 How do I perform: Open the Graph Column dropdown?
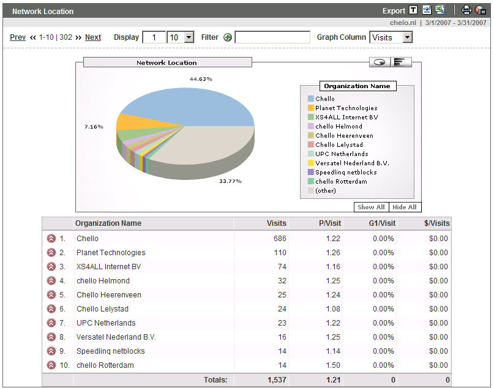(x=391, y=37)
